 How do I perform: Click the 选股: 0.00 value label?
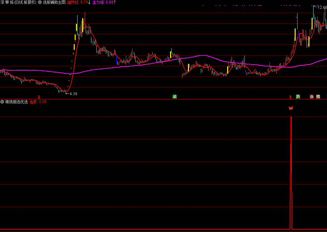(38, 102)
